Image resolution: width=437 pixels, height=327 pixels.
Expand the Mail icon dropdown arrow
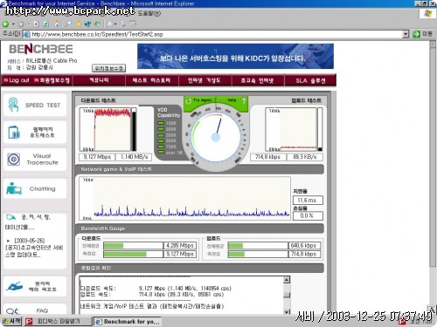[x=115, y=24]
